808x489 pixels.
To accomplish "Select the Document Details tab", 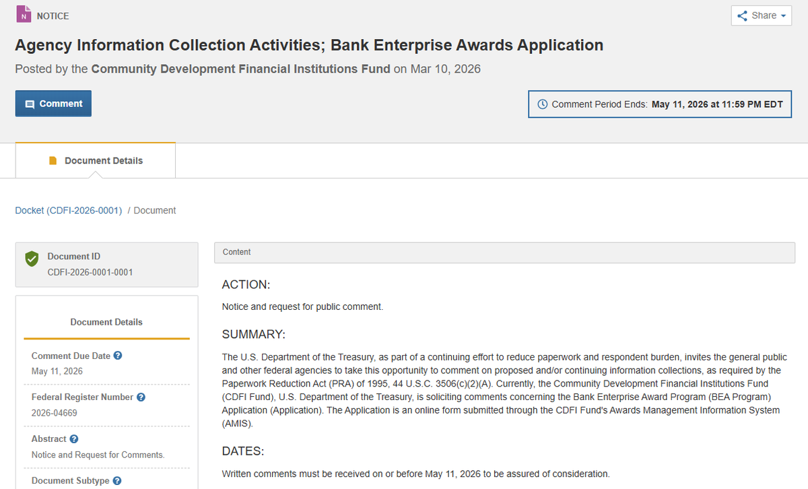I will click(x=96, y=160).
